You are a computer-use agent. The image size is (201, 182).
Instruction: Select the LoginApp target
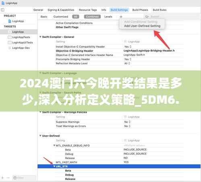click(x=19, y=32)
